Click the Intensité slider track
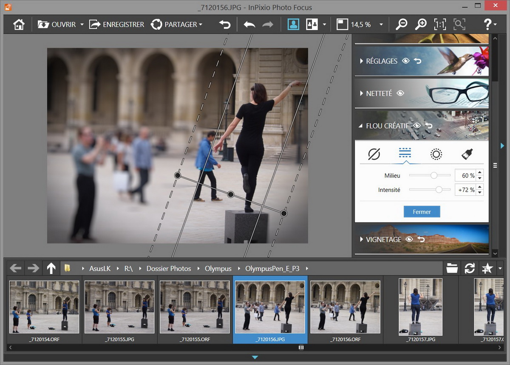This screenshot has width=510, height=365. coord(430,190)
